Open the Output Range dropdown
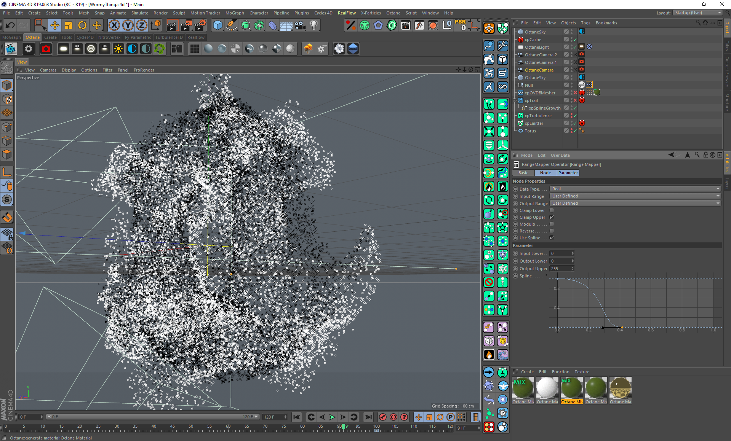Image resolution: width=731 pixels, height=441 pixels. pyautogui.click(x=635, y=203)
